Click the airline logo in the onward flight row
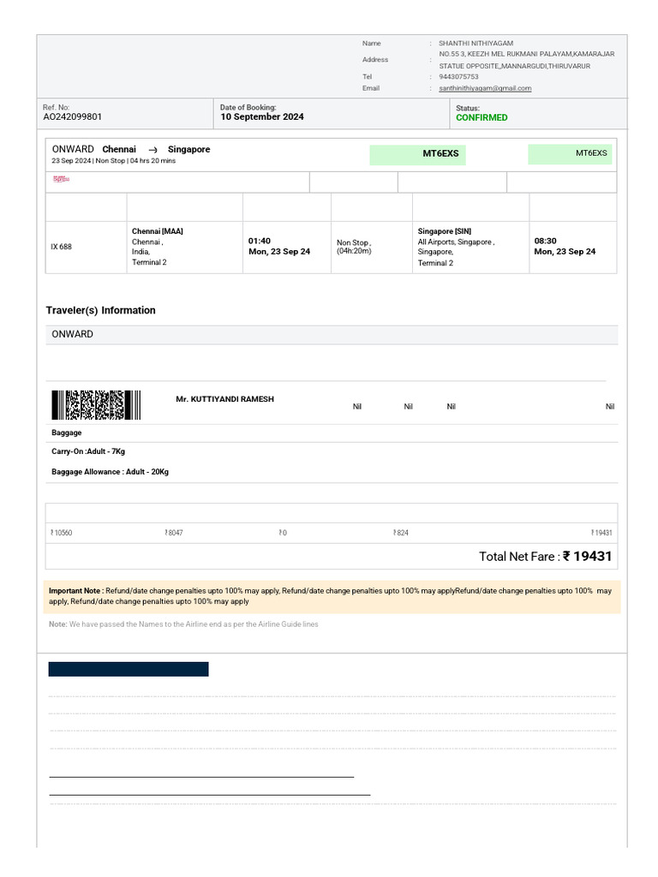 click(x=61, y=179)
